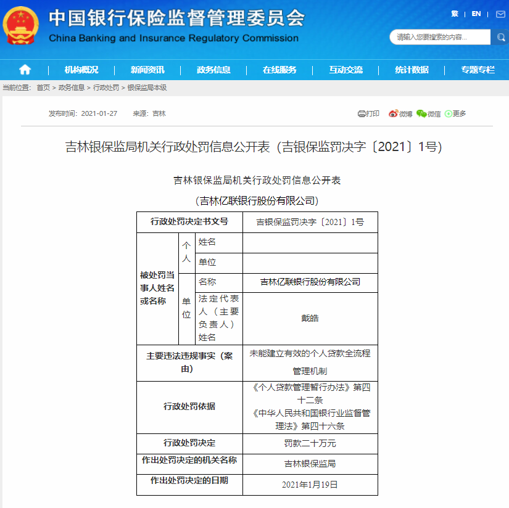This screenshot has height=508, width=509.
Task: Click the text 《个人贷款管理暂行办法》第四十二条
Action: pos(311,394)
